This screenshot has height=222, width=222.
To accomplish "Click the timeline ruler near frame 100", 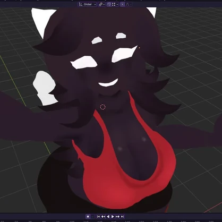I will (x=72, y=221).
